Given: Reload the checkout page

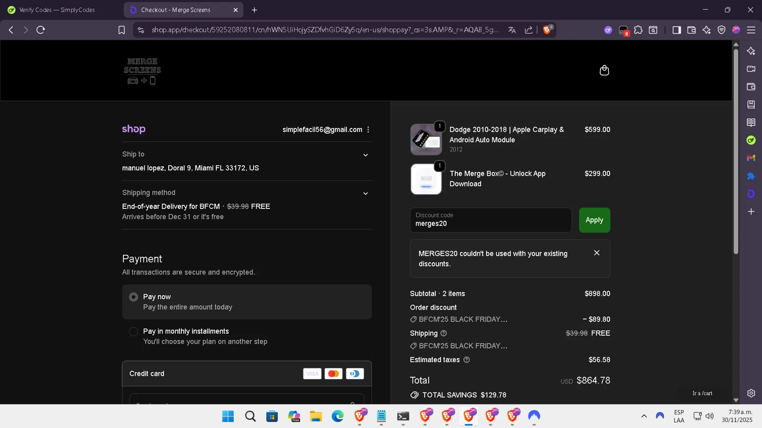Looking at the screenshot, I should 41,30.
